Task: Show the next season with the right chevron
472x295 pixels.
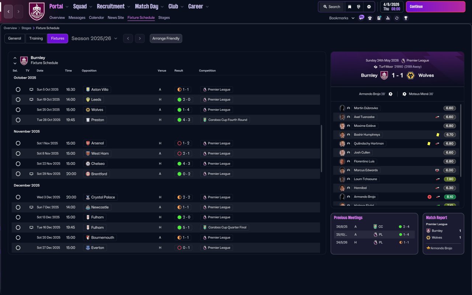Action: (x=140, y=38)
